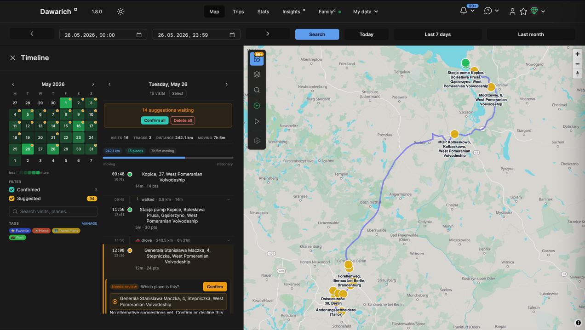Open the notifications bell
This screenshot has width=585, height=330.
[x=463, y=11]
